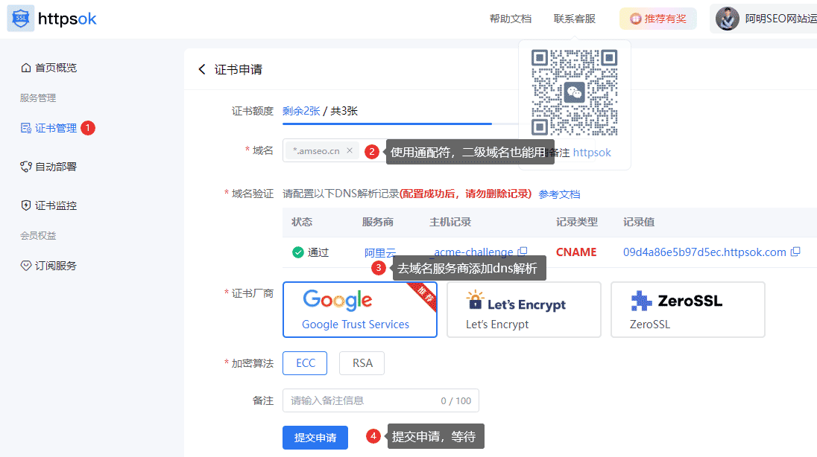Open the 参考文档 link

pyautogui.click(x=559, y=194)
